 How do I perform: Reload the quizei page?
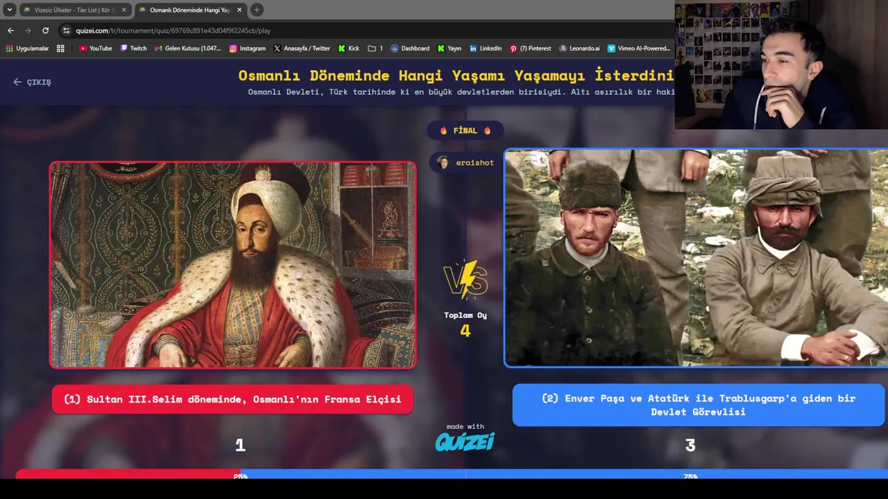click(46, 30)
